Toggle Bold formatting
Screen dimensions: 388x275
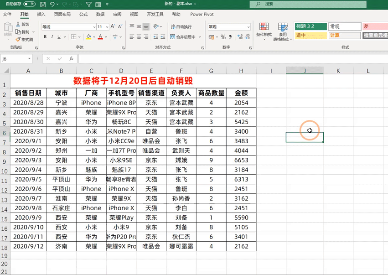[x=45, y=37]
